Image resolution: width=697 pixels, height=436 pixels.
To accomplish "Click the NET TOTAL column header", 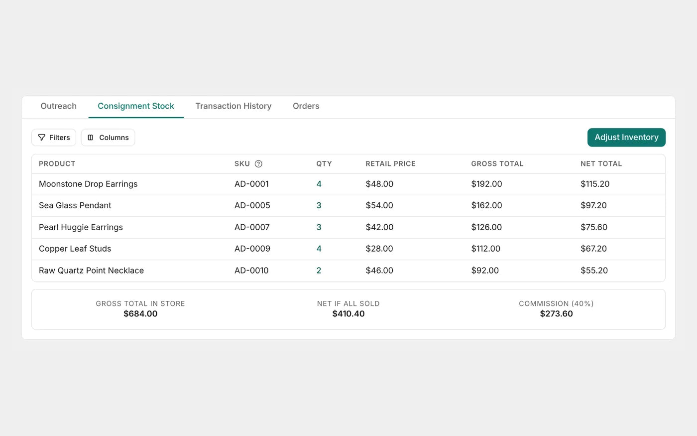I will point(601,164).
